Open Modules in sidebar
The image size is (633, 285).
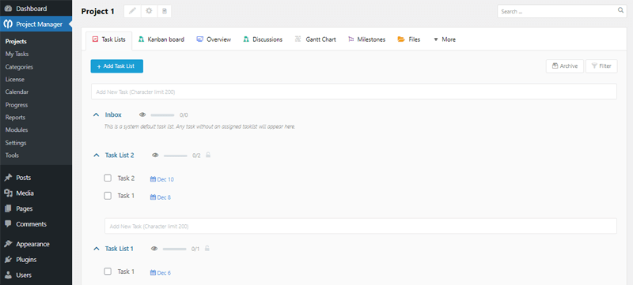[17, 129]
